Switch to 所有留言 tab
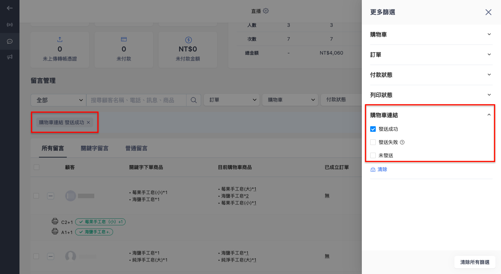This screenshot has width=501, height=274. [53, 148]
